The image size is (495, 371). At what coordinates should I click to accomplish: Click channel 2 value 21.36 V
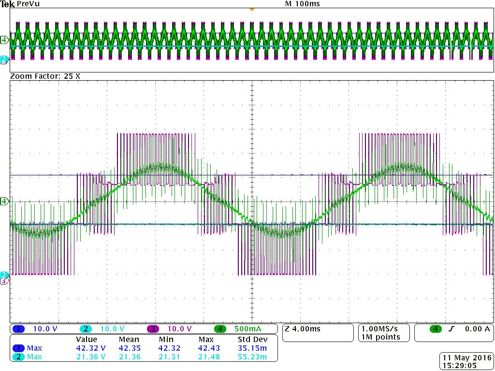tap(91, 357)
